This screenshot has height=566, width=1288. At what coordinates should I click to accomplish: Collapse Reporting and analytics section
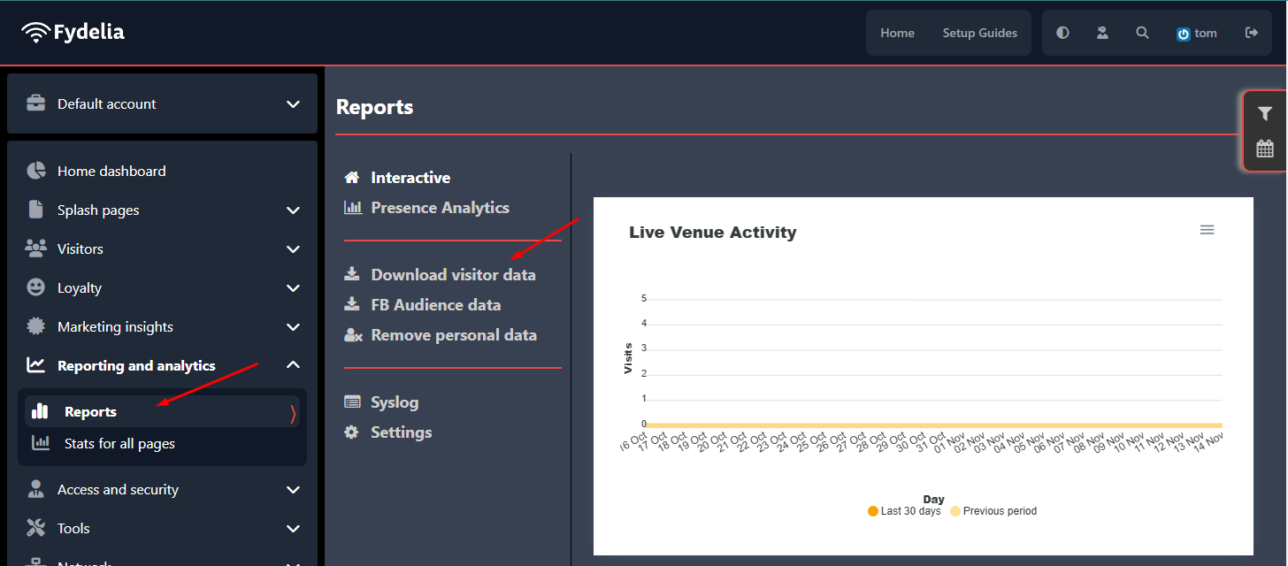click(x=162, y=365)
